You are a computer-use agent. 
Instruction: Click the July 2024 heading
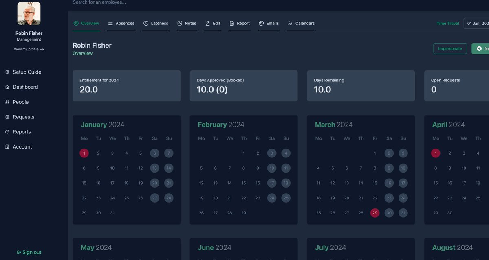pyautogui.click(x=330, y=247)
